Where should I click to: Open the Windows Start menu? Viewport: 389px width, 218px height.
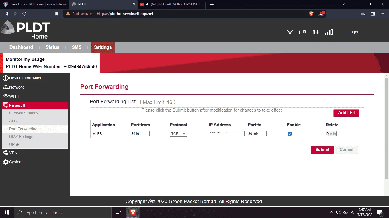point(7,212)
